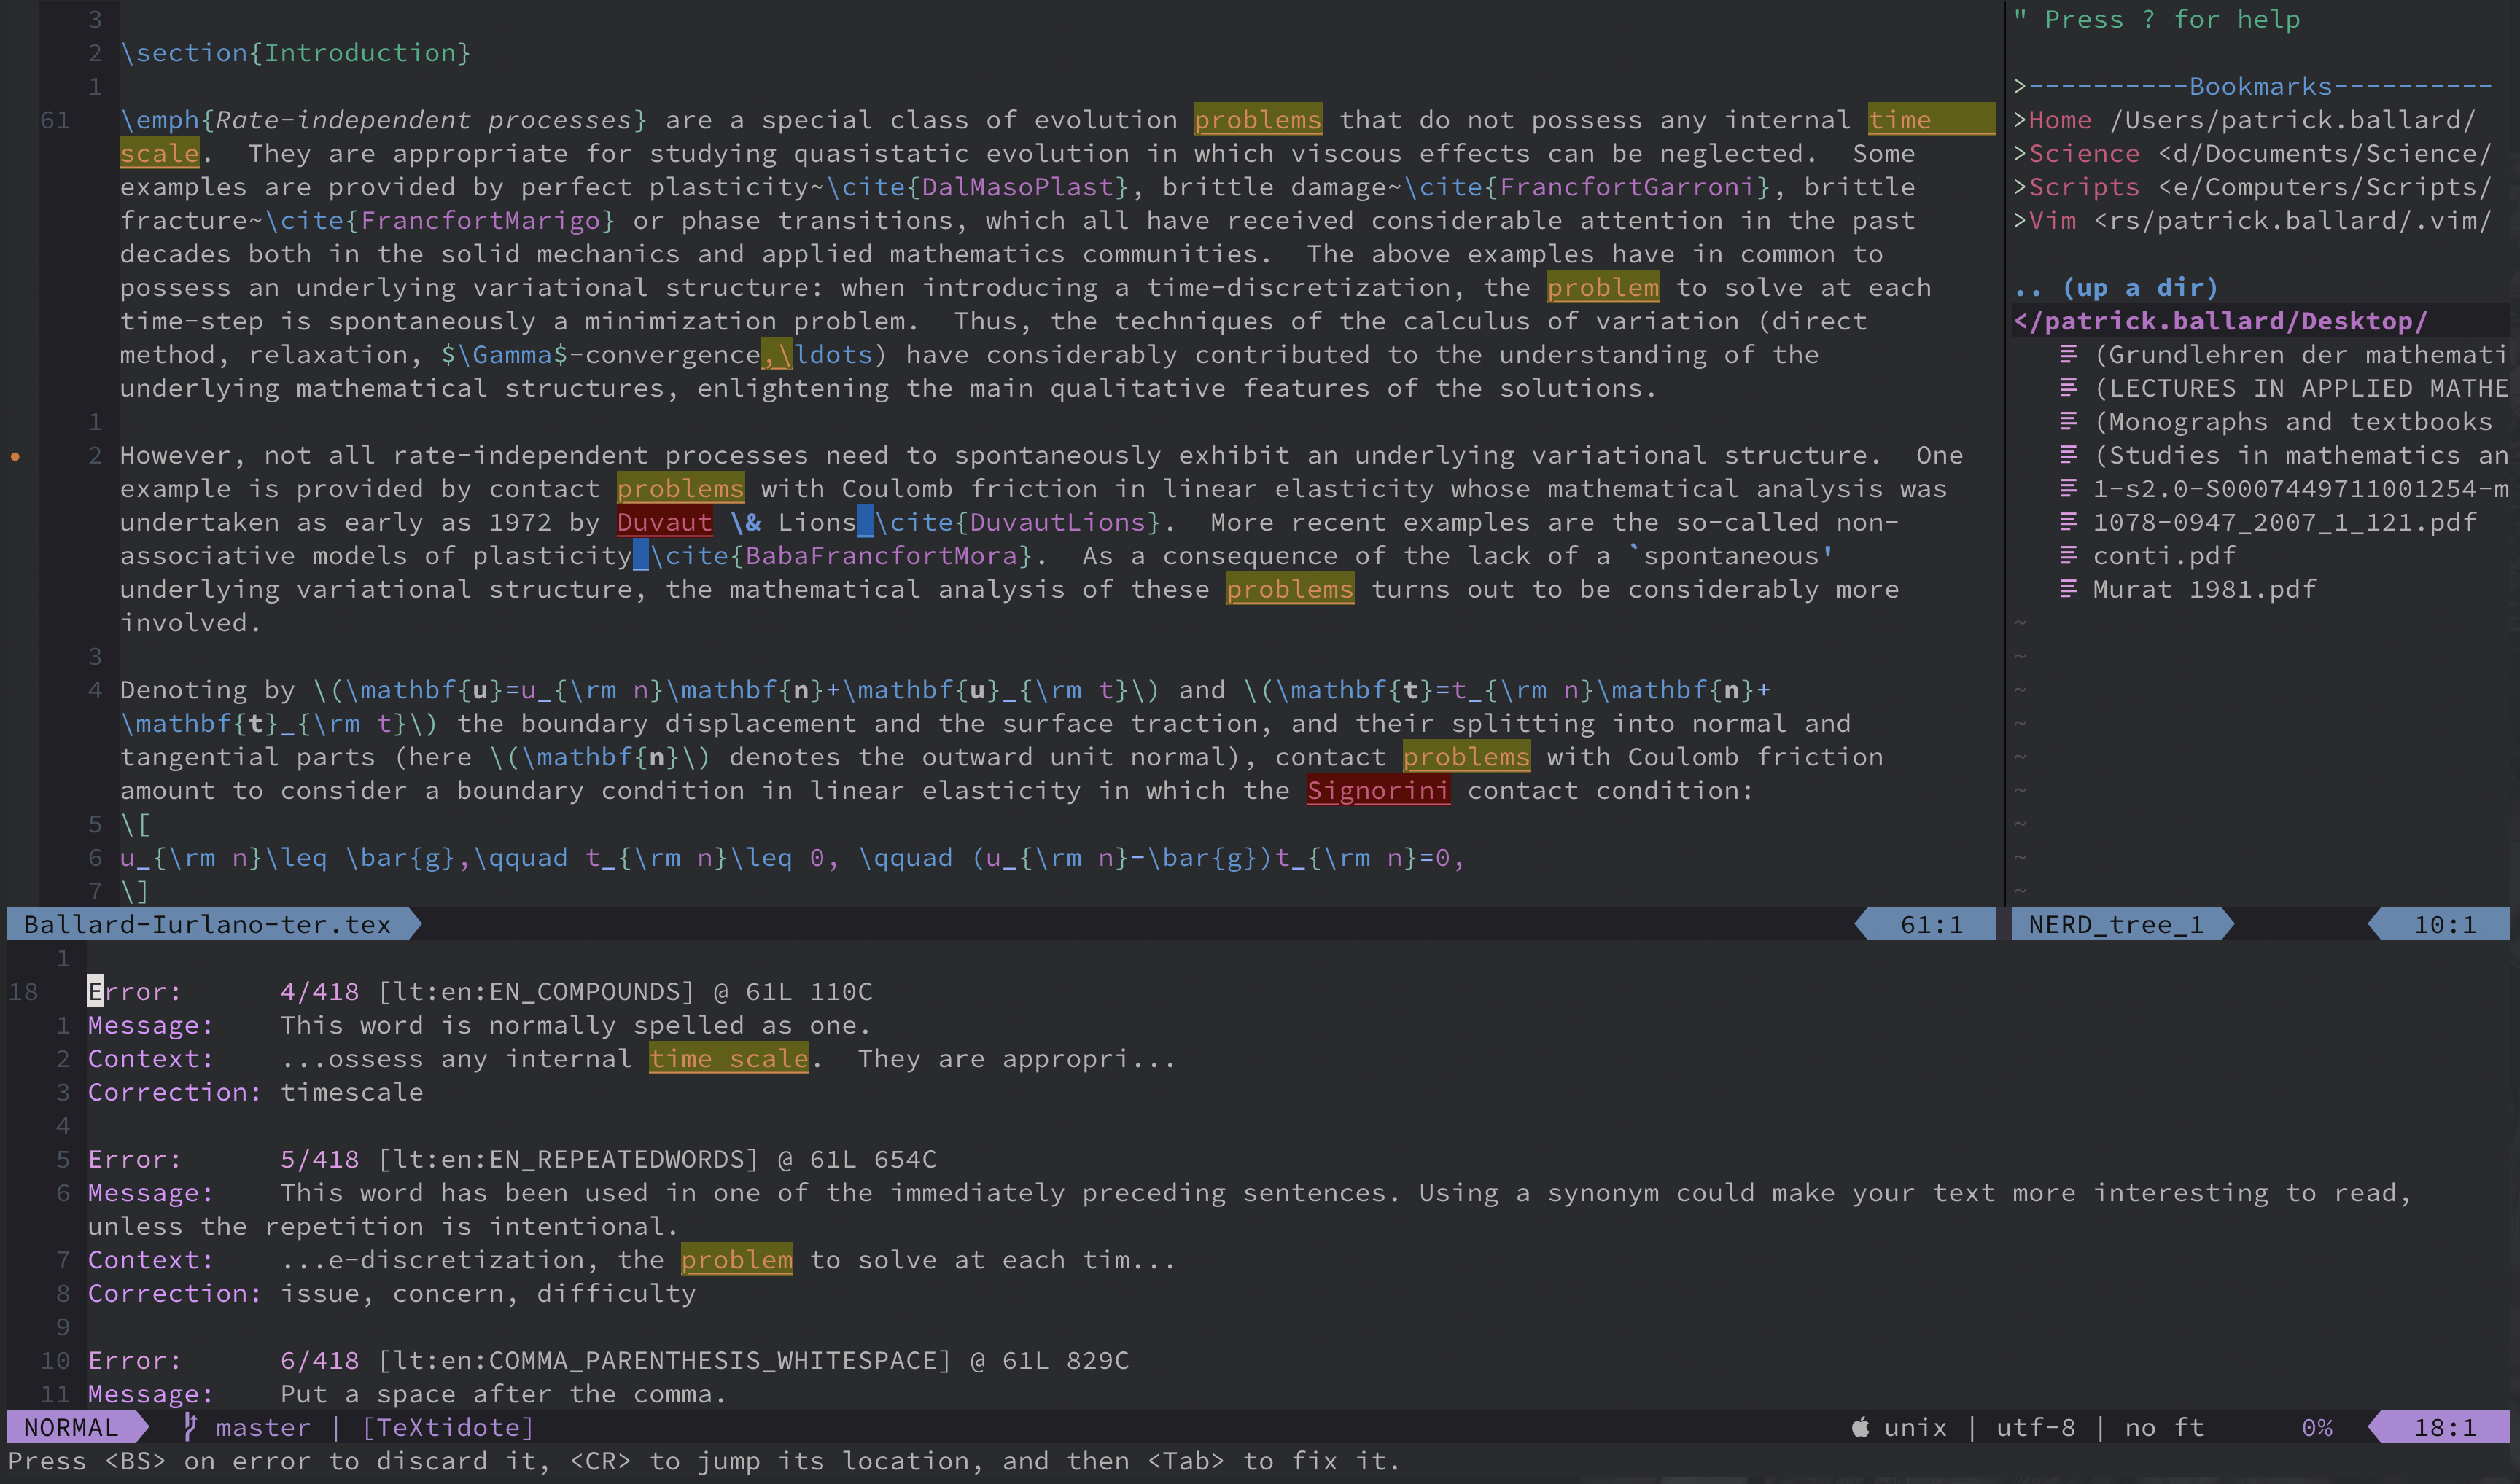Click the 'Put a space after the comma' message

tap(503, 1394)
